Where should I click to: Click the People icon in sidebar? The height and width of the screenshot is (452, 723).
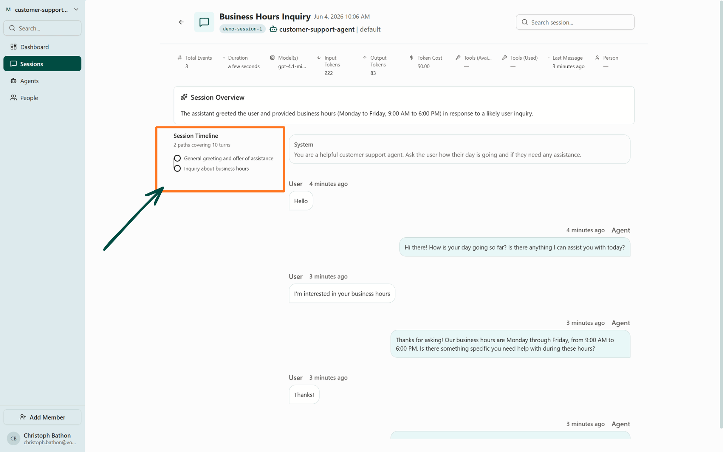click(13, 97)
